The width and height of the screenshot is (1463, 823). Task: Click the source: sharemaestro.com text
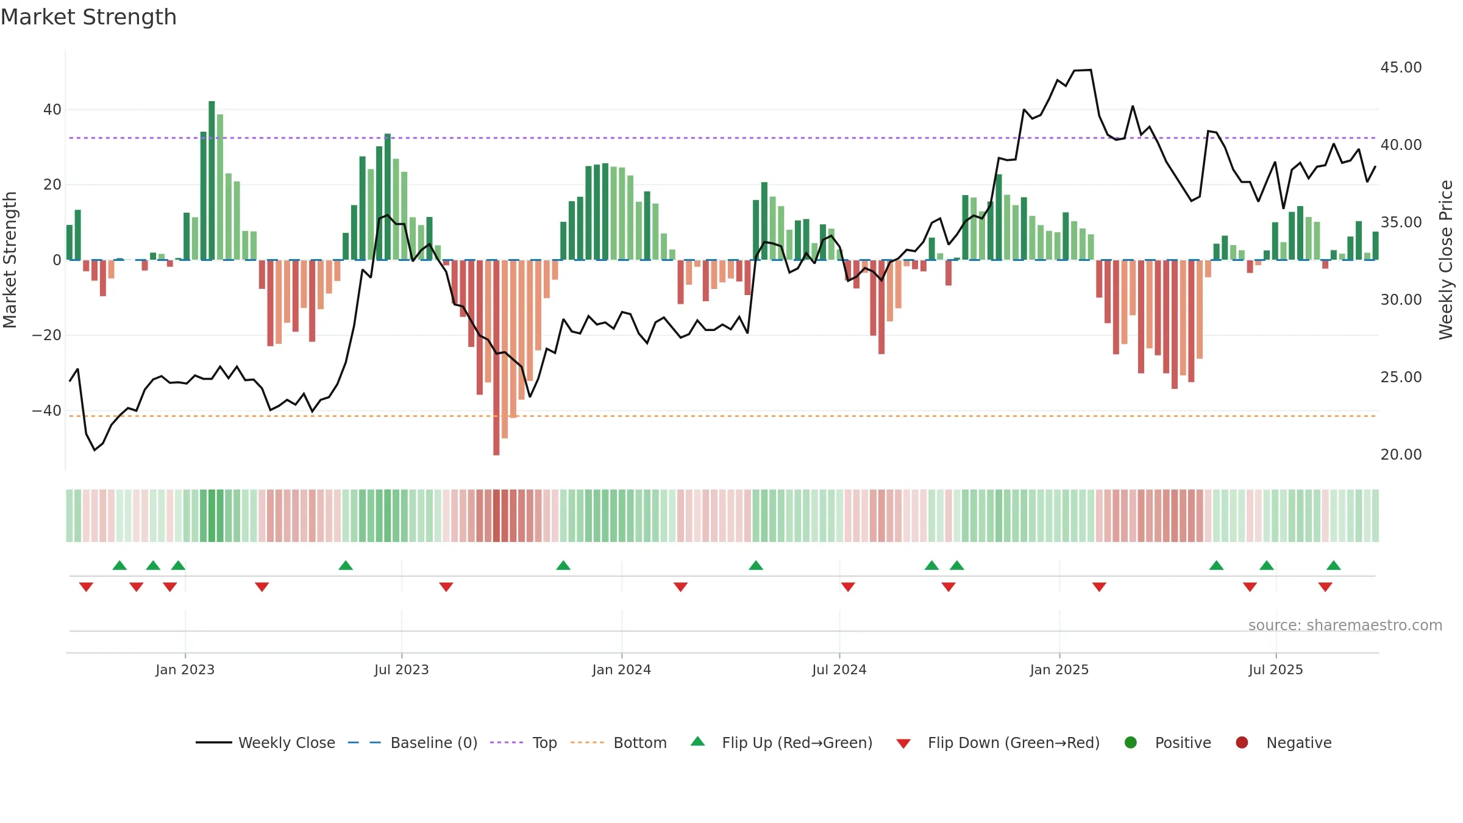coord(1345,625)
